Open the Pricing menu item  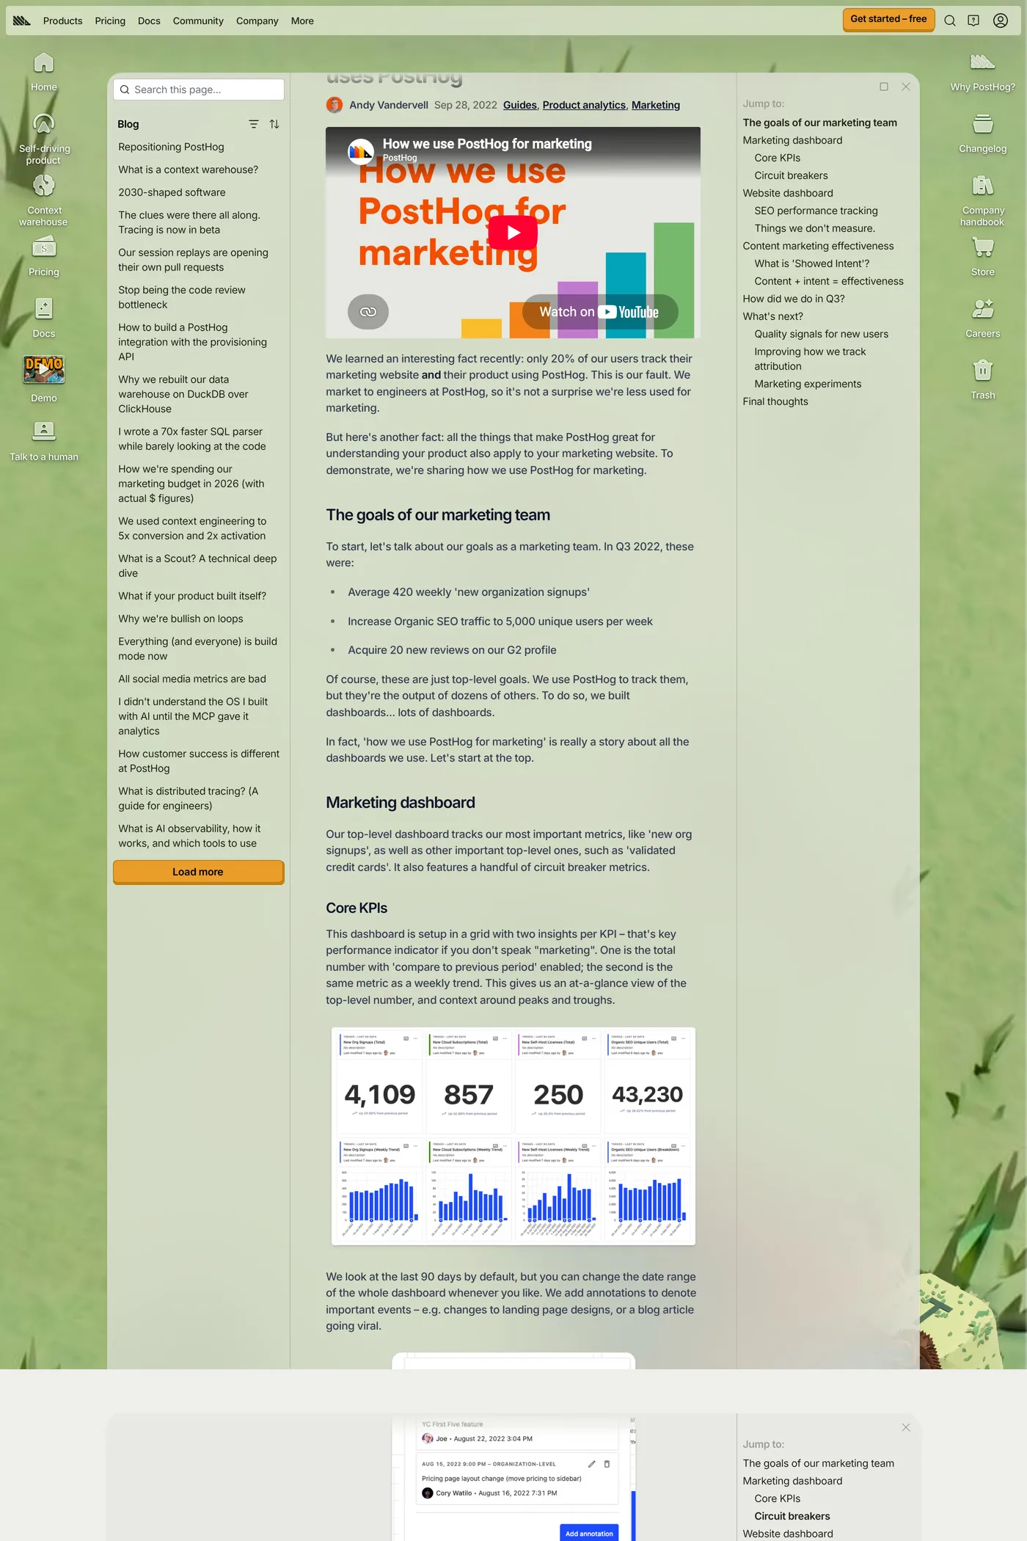(110, 21)
